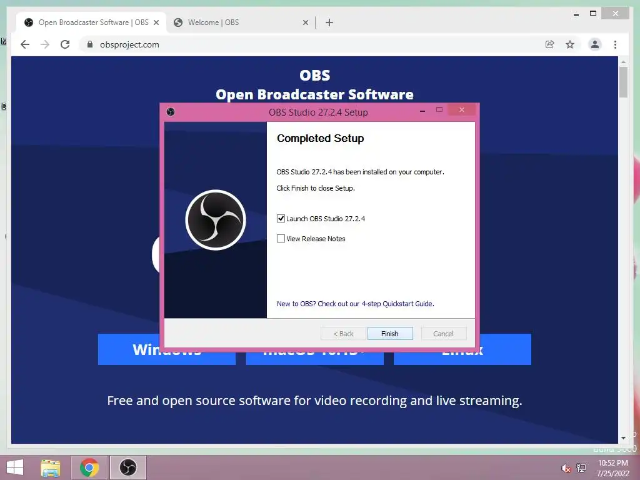Screen dimensions: 640x480
Task: Click Finish to close the OBS setup
Action: click(x=390, y=334)
